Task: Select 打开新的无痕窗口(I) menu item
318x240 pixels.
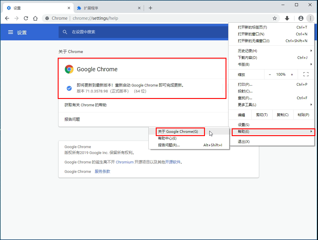Action: click(271, 41)
